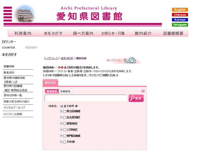Open the 利用案内 menu
207x152 pixels.
(23, 33)
